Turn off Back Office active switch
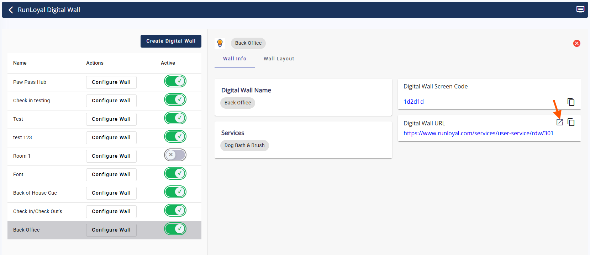The height and width of the screenshot is (255, 590). pos(175,229)
